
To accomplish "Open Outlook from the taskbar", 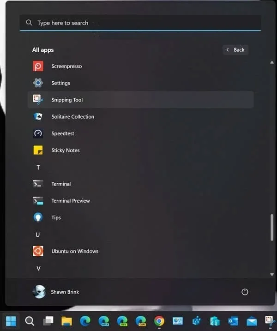I will click(233, 321).
